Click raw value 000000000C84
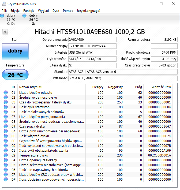 160,107
